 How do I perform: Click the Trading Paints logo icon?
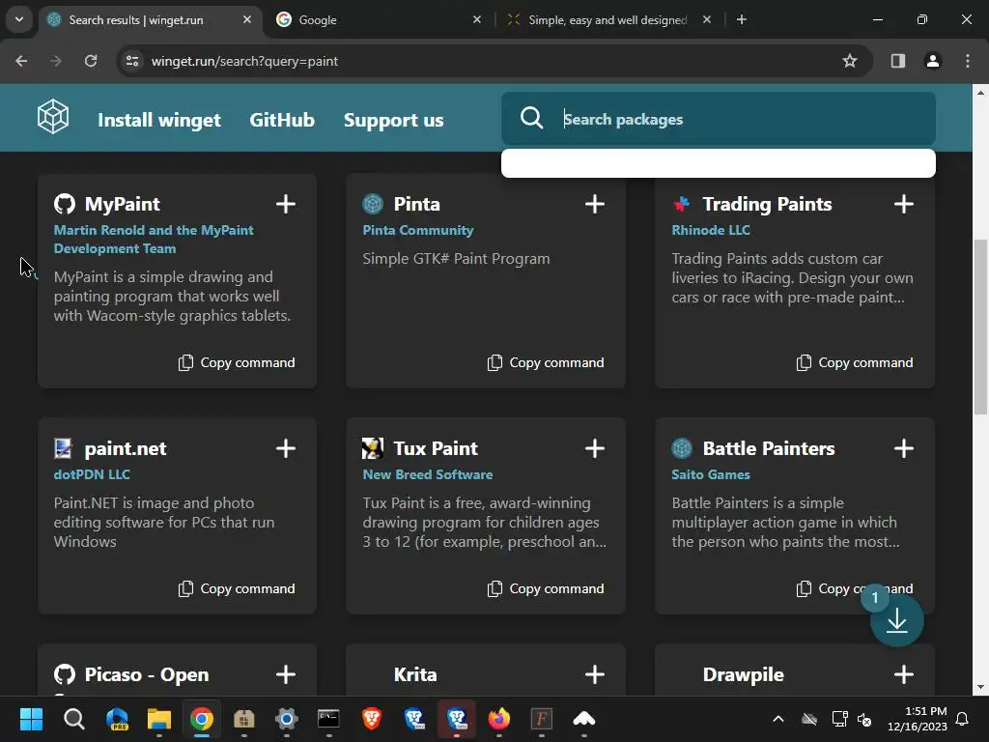[x=681, y=204]
